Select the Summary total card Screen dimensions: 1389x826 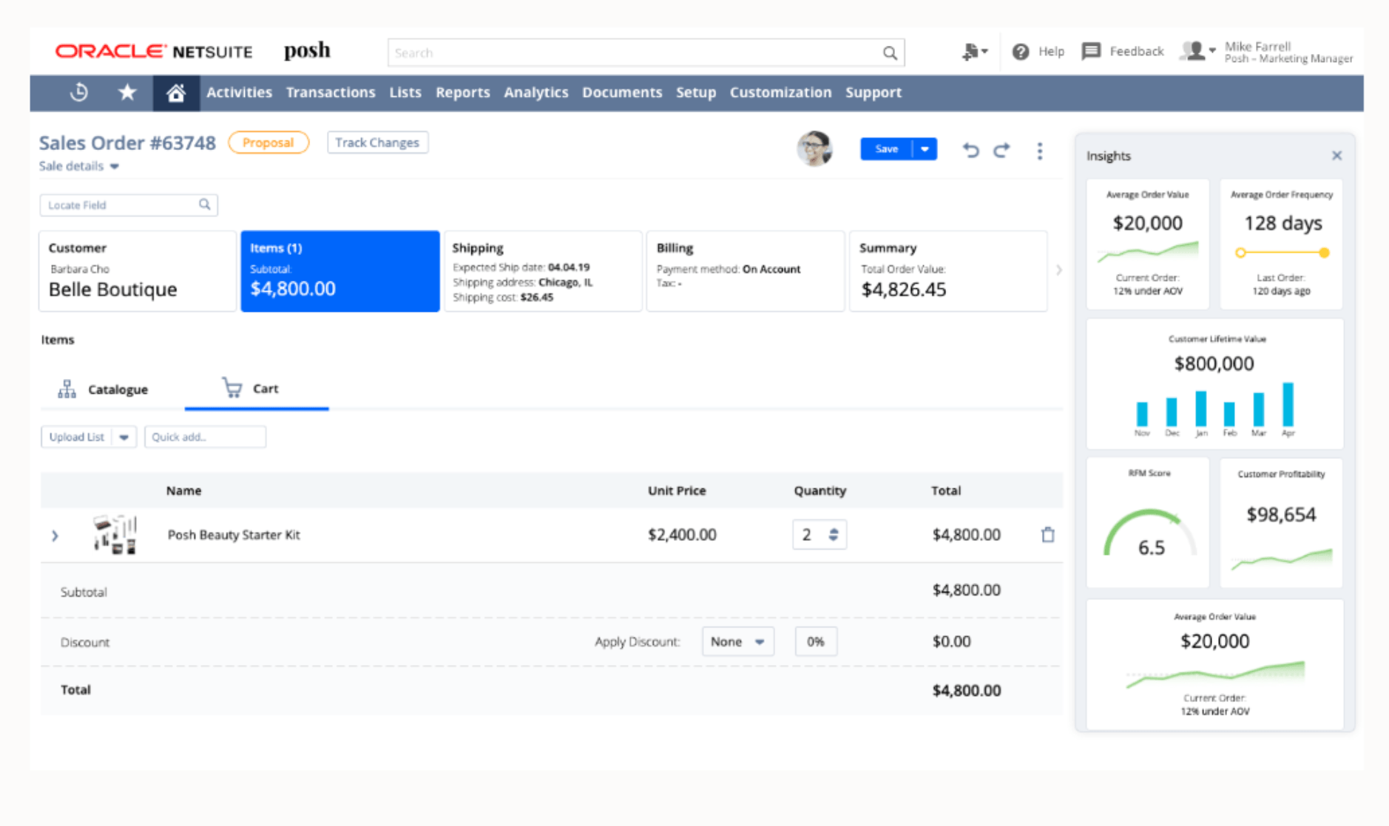click(948, 271)
